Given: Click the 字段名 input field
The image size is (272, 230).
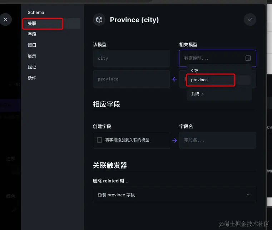Looking at the screenshot, I should click(x=217, y=140).
